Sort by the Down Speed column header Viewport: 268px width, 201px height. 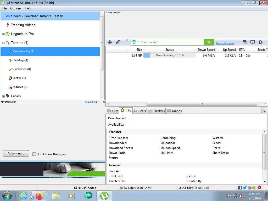[206, 50]
